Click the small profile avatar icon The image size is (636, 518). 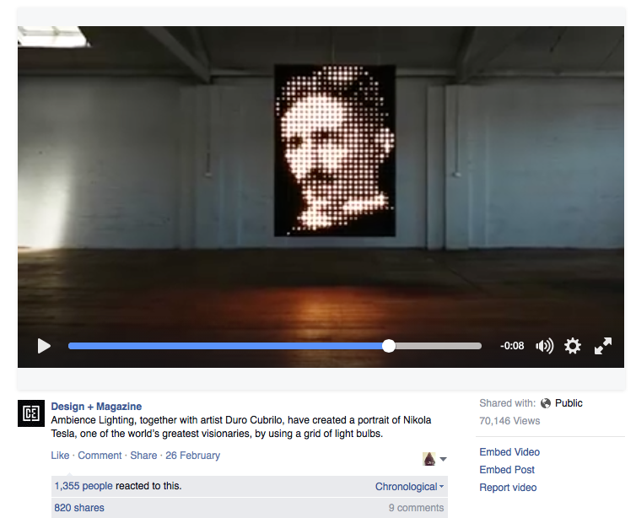click(429, 459)
